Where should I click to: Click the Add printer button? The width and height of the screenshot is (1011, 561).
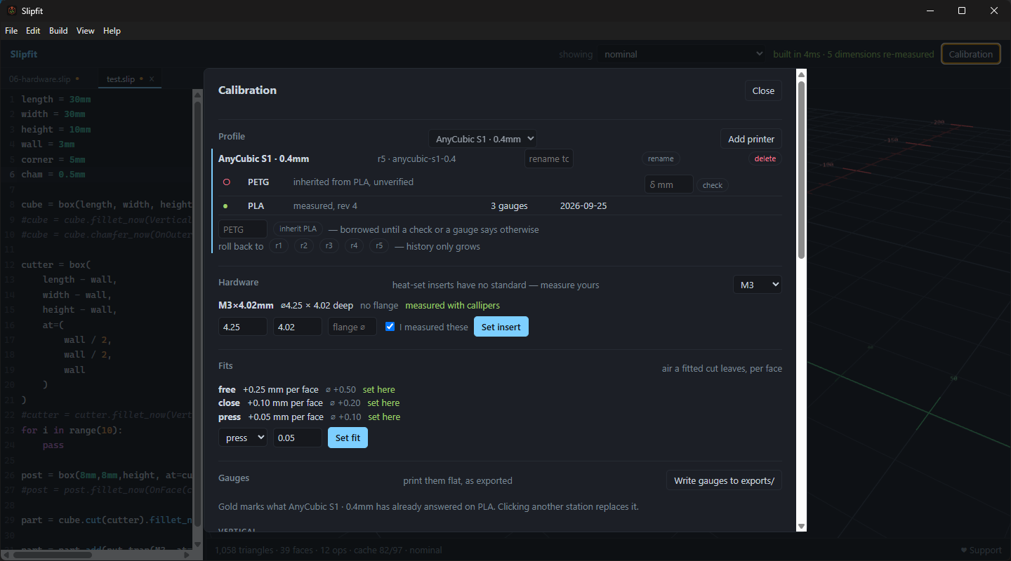(x=751, y=139)
